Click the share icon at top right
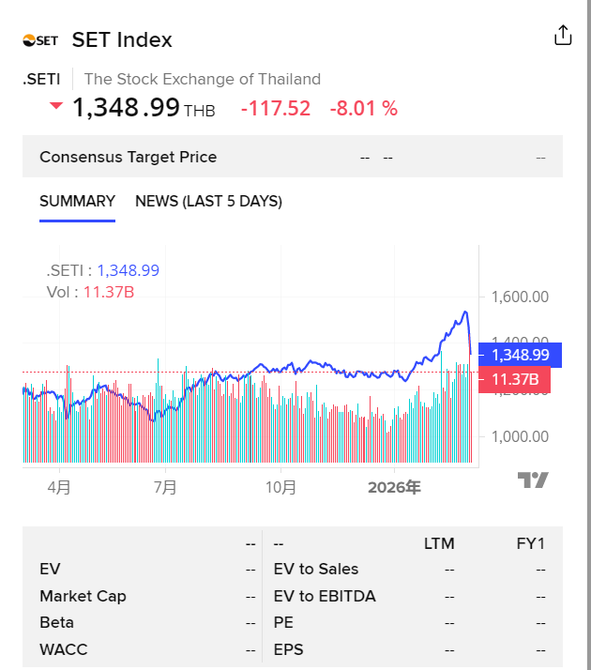This screenshot has width=591, height=670. (x=563, y=36)
